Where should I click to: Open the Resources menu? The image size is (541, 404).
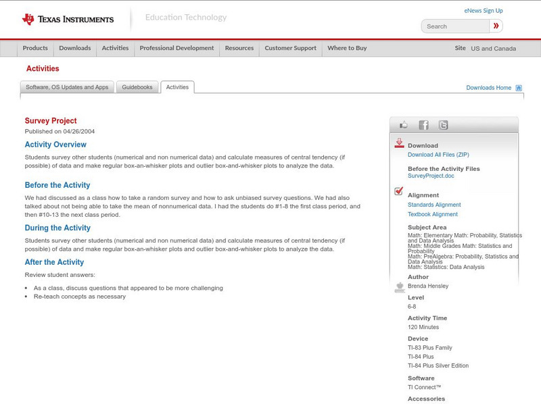239,48
